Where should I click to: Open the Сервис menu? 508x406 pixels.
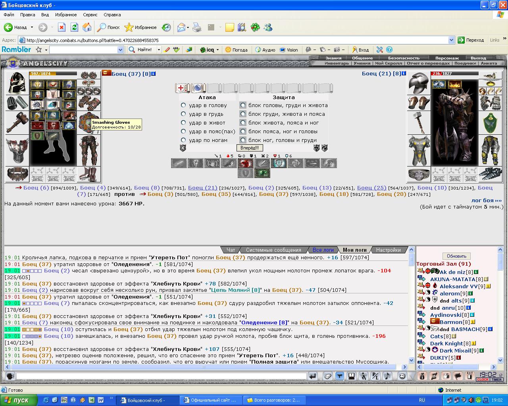[90, 15]
